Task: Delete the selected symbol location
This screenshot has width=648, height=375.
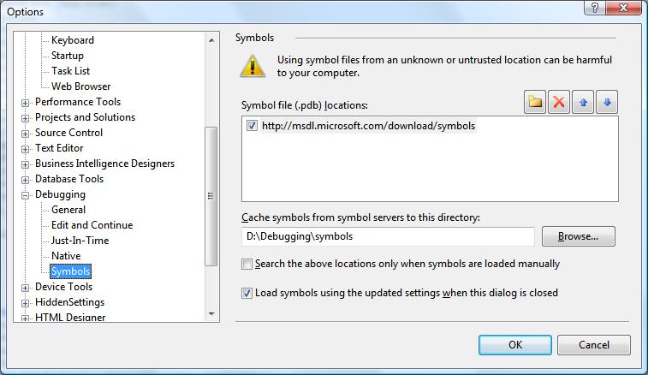Action: [559, 102]
